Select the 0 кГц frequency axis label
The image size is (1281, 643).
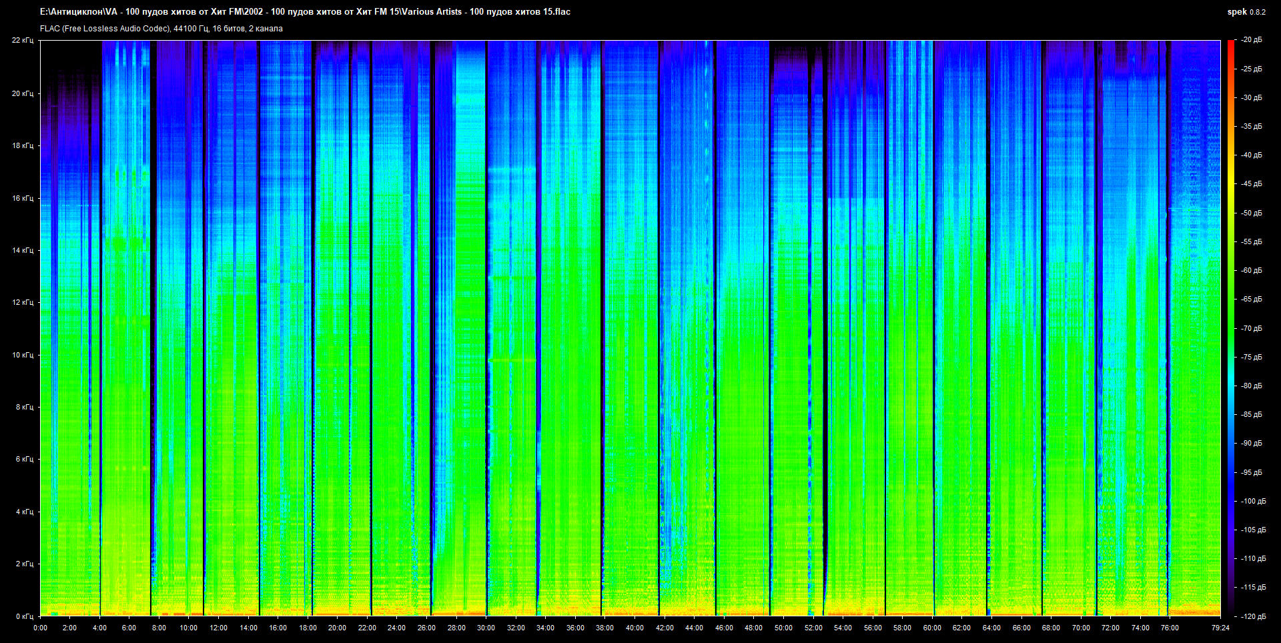[24, 616]
